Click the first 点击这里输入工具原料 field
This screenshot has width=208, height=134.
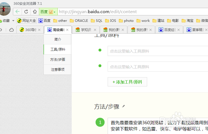tap(158, 51)
